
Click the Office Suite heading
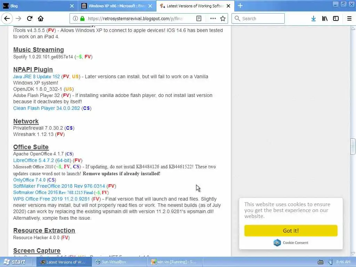pyautogui.click(x=31, y=147)
